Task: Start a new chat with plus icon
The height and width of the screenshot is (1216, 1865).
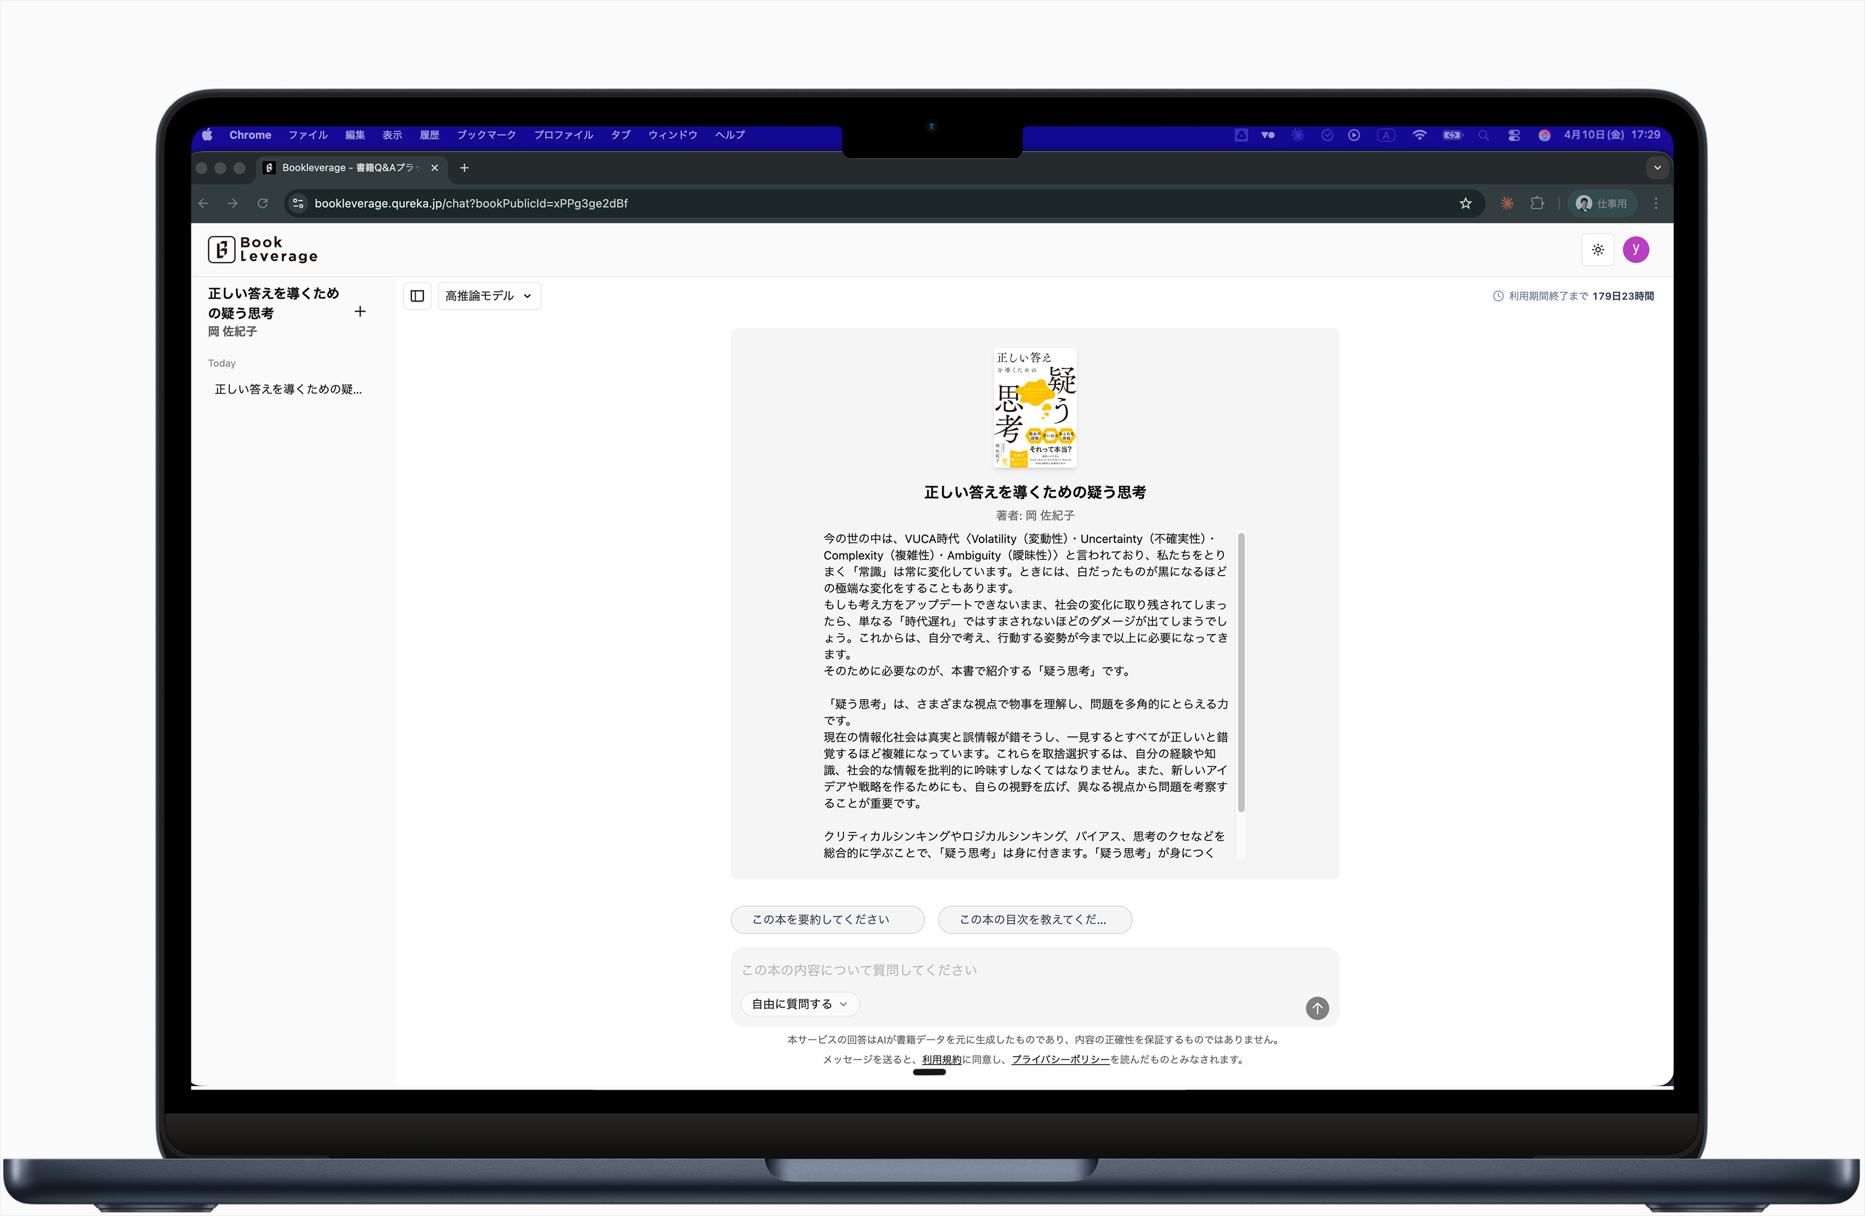Action: (x=359, y=312)
